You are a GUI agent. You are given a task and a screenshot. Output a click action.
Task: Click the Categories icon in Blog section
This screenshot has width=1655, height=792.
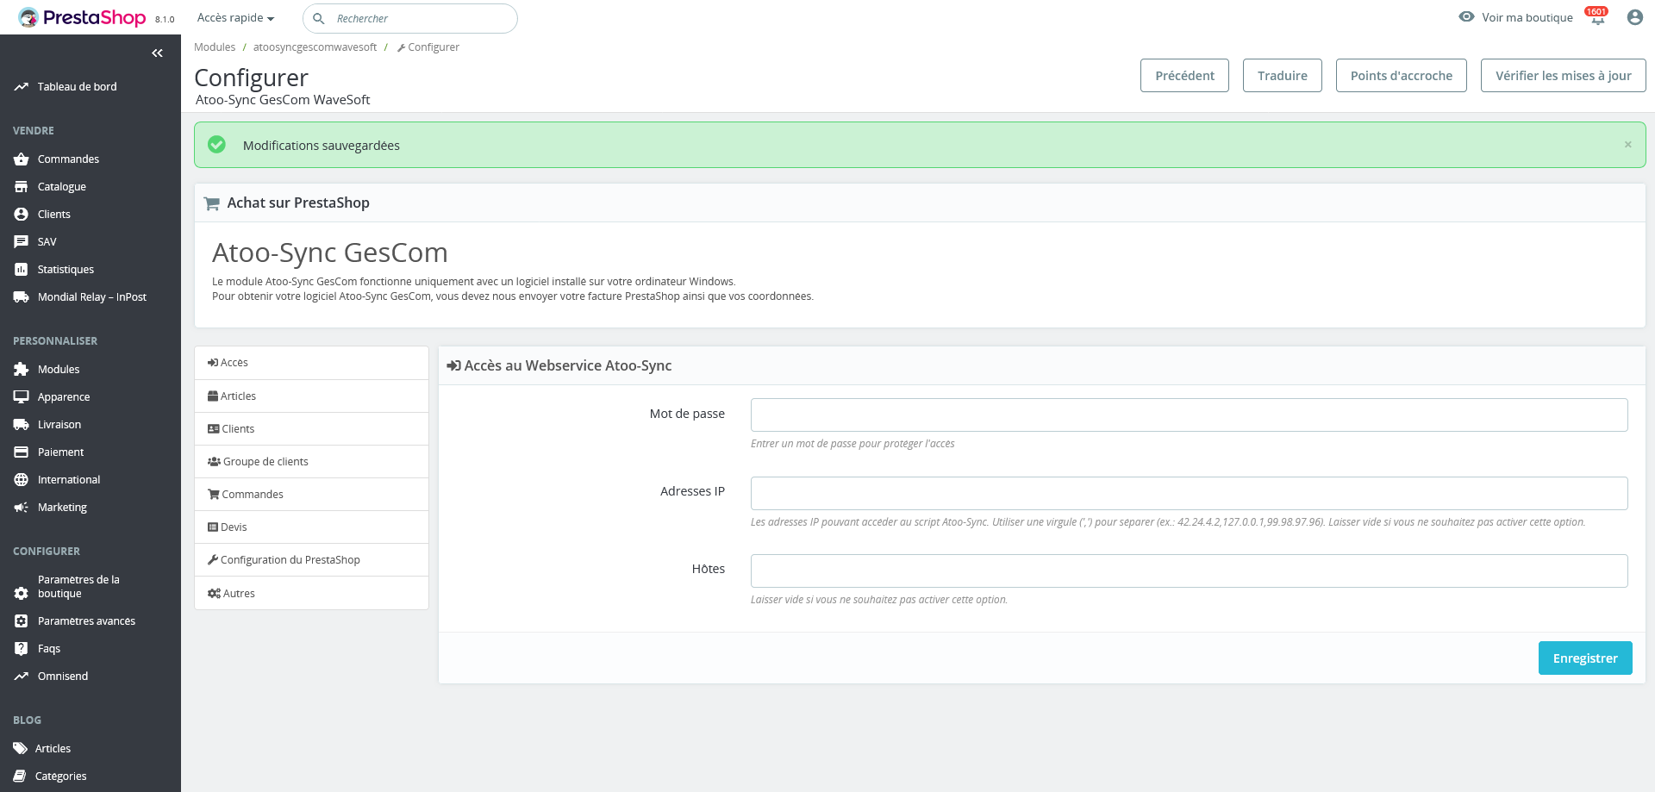(x=20, y=776)
